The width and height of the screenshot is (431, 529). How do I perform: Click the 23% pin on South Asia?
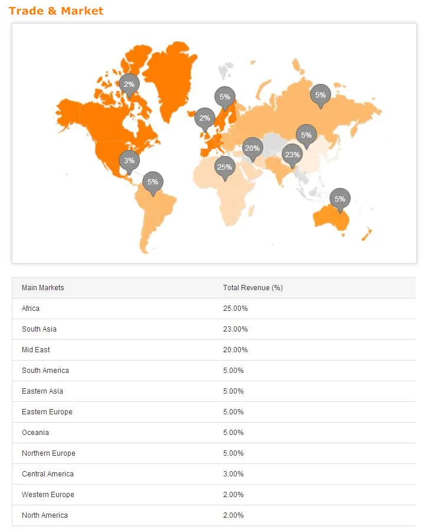click(x=292, y=155)
